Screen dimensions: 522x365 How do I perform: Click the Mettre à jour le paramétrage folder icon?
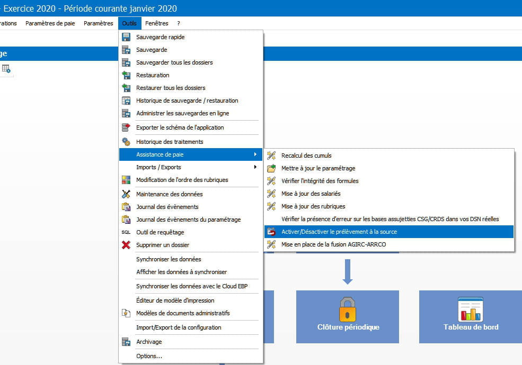click(x=271, y=168)
